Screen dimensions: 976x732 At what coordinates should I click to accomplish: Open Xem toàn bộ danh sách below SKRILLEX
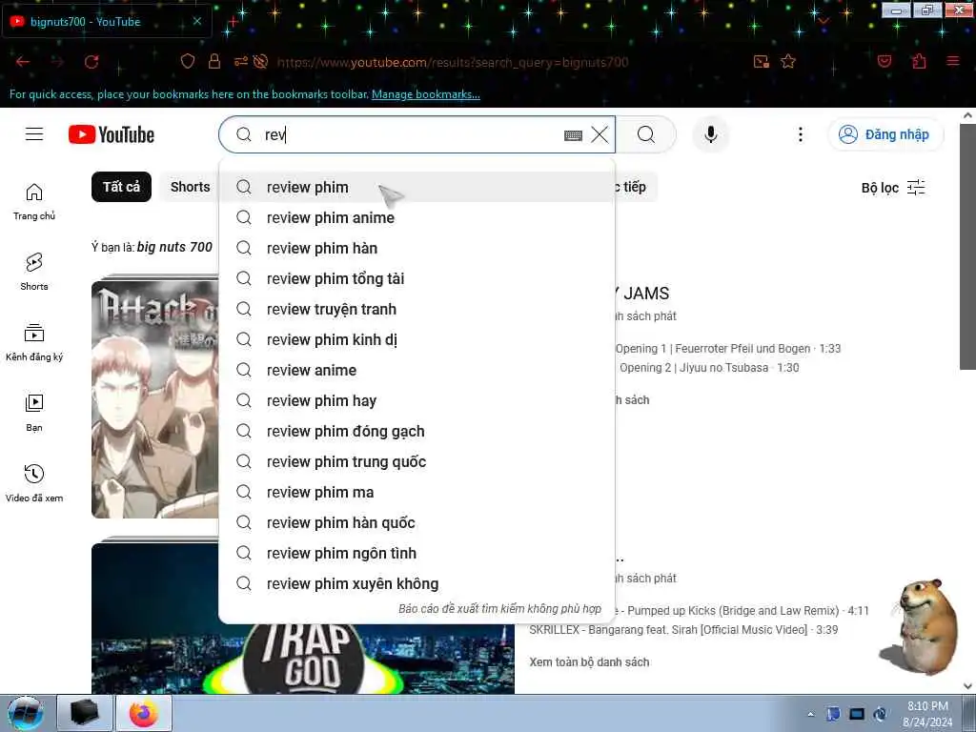click(589, 662)
